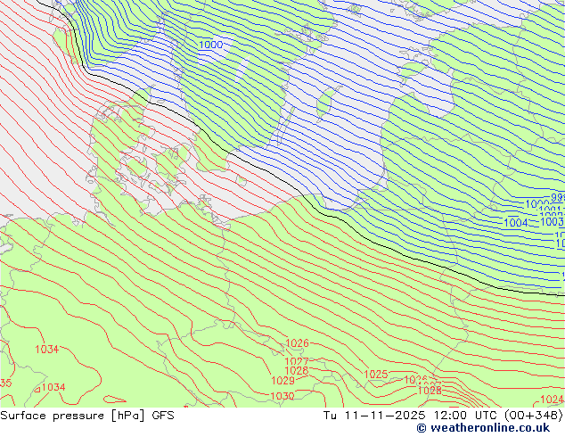The width and height of the screenshot is (565, 437).
Task: Click the 'Tu 11-11-2025 12:00 UTC' timestamp
Action: click(x=410, y=416)
